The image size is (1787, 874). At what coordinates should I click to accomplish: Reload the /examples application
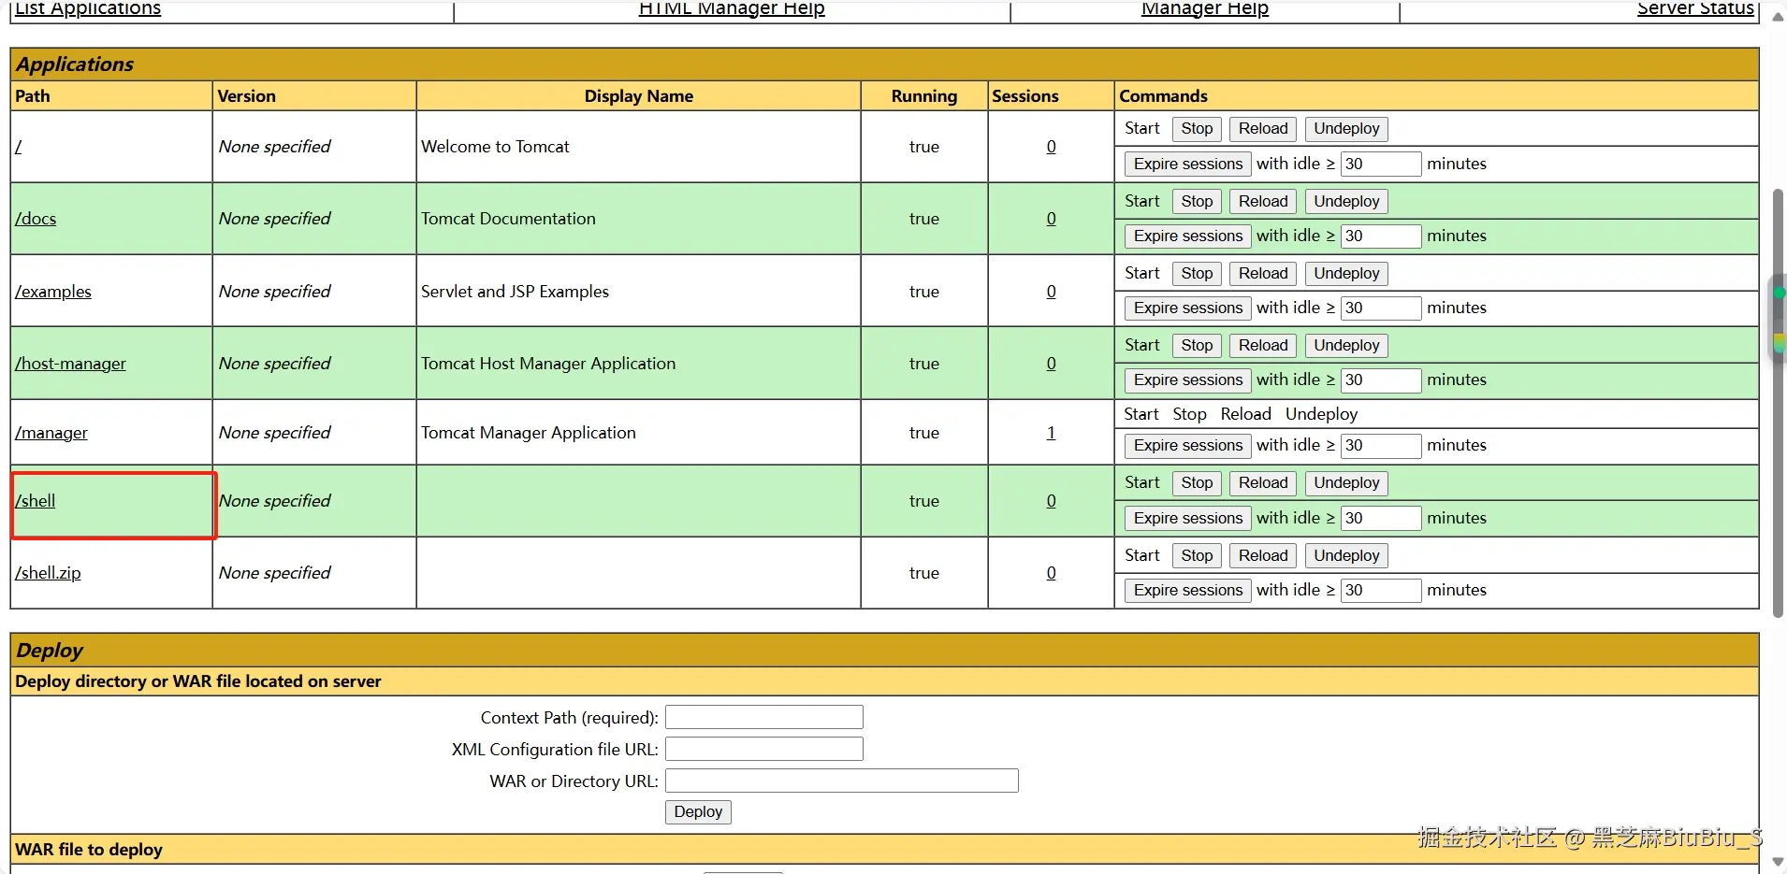tap(1263, 274)
